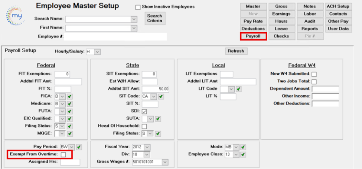
Task: Click green checkmark beside LIT Code
Action: point(238,89)
